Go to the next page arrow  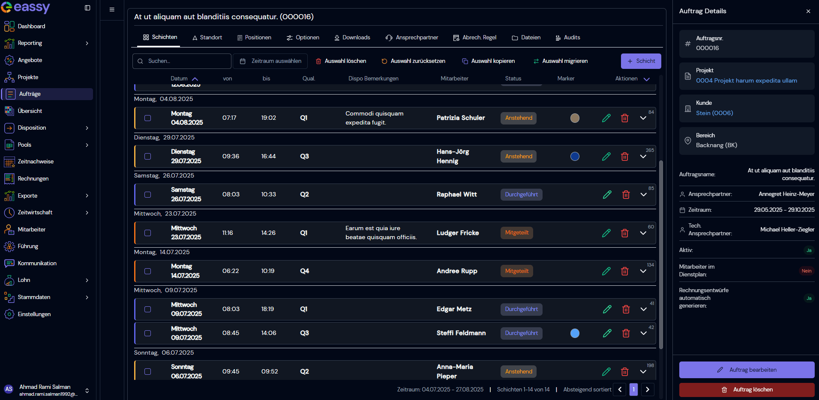tap(648, 389)
